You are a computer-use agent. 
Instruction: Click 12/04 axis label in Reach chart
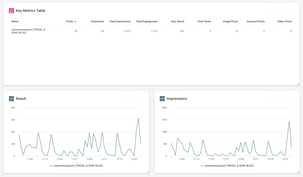point(90,159)
